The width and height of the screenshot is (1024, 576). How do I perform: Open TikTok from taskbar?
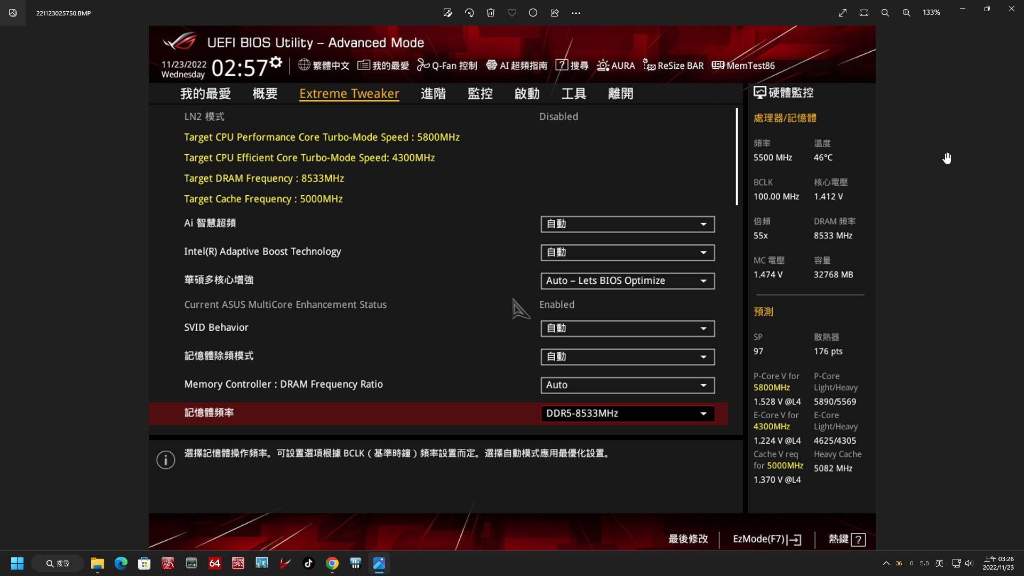tap(308, 563)
